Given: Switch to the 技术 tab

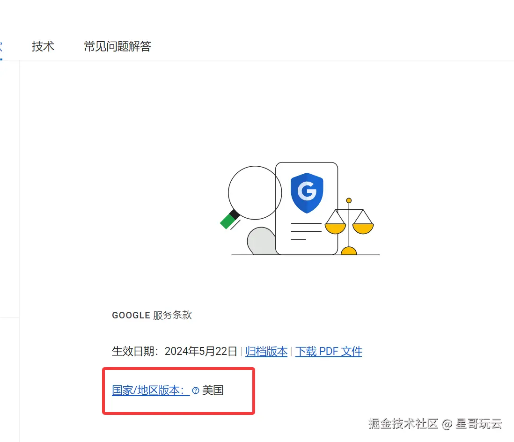Looking at the screenshot, I should pos(43,46).
